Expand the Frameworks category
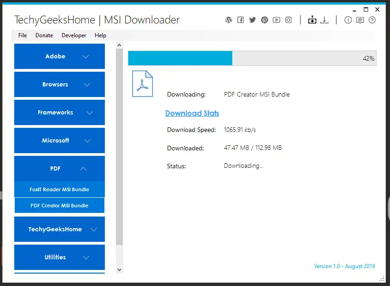390x286 pixels. 59,112
